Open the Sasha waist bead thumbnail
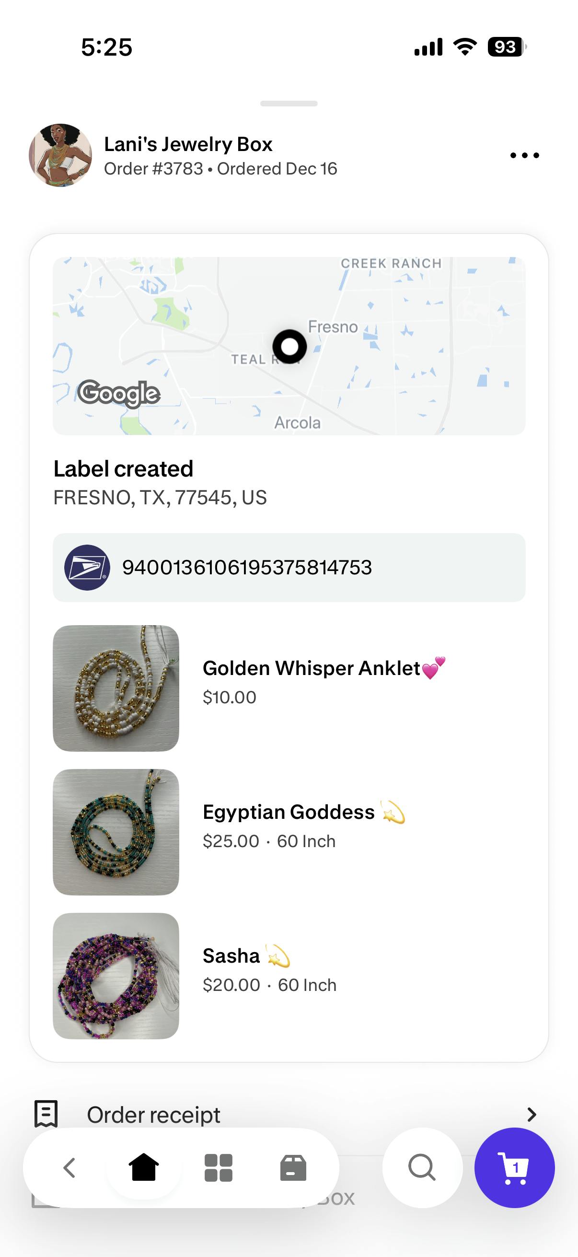 pos(116,976)
